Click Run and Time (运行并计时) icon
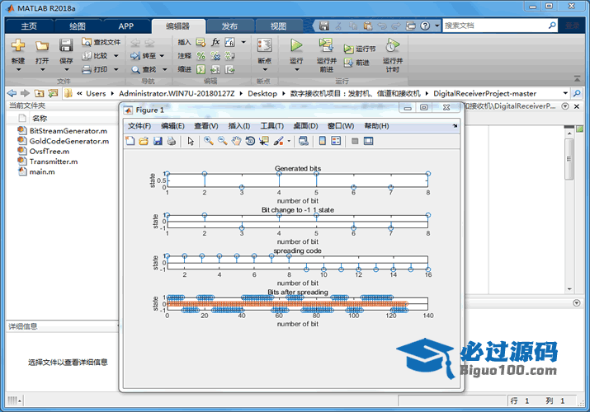 pyautogui.click(x=393, y=45)
